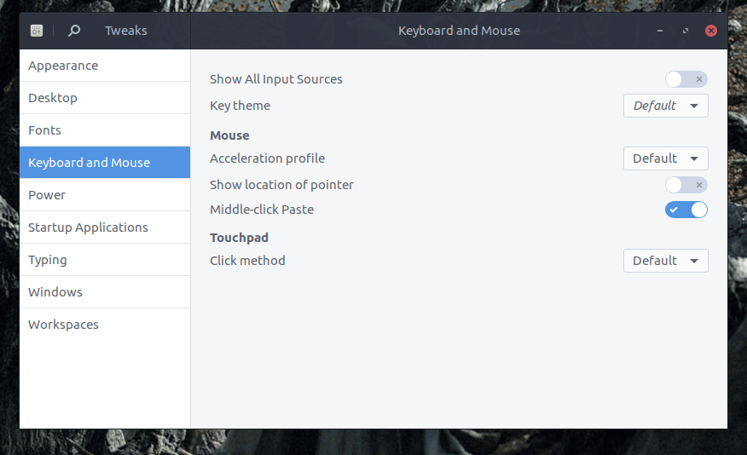
Task: Open Startup Applications settings
Action: pyautogui.click(x=105, y=227)
